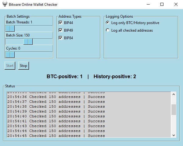Click the 20:54:36 log line
The height and width of the screenshot is (146, 183).
(56, 97)
